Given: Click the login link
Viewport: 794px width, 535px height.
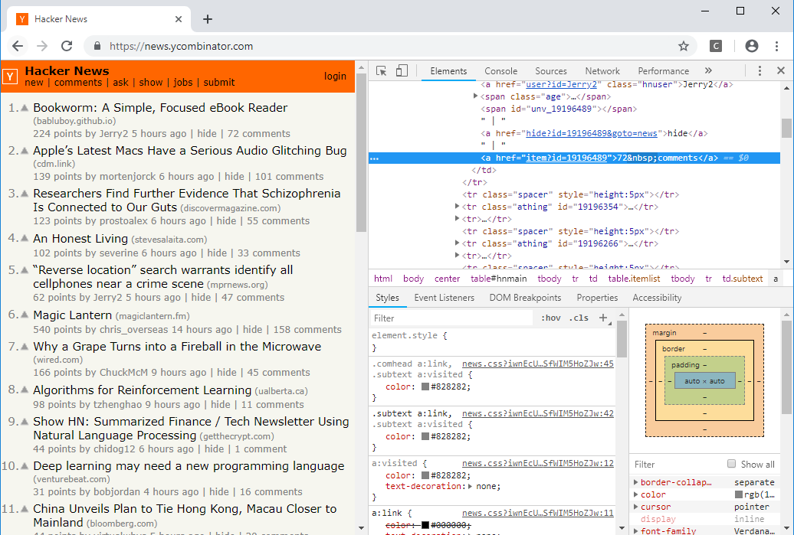Looking at the screenshot, I should (335, 76).
